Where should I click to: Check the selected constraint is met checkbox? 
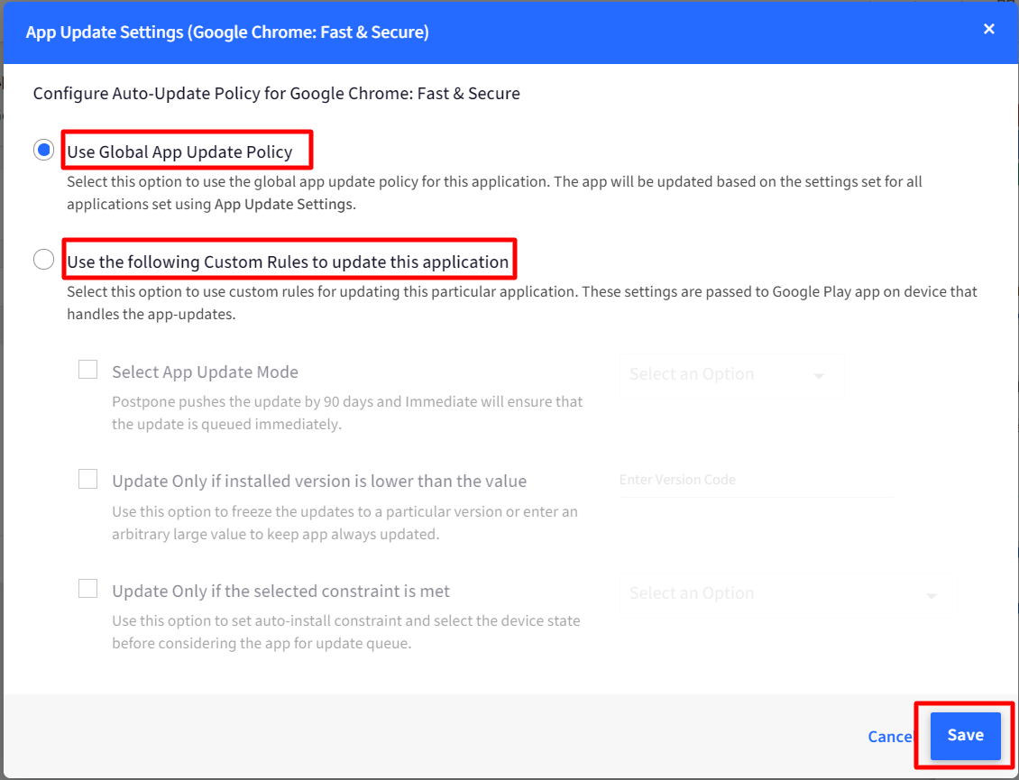pos(87,588)
